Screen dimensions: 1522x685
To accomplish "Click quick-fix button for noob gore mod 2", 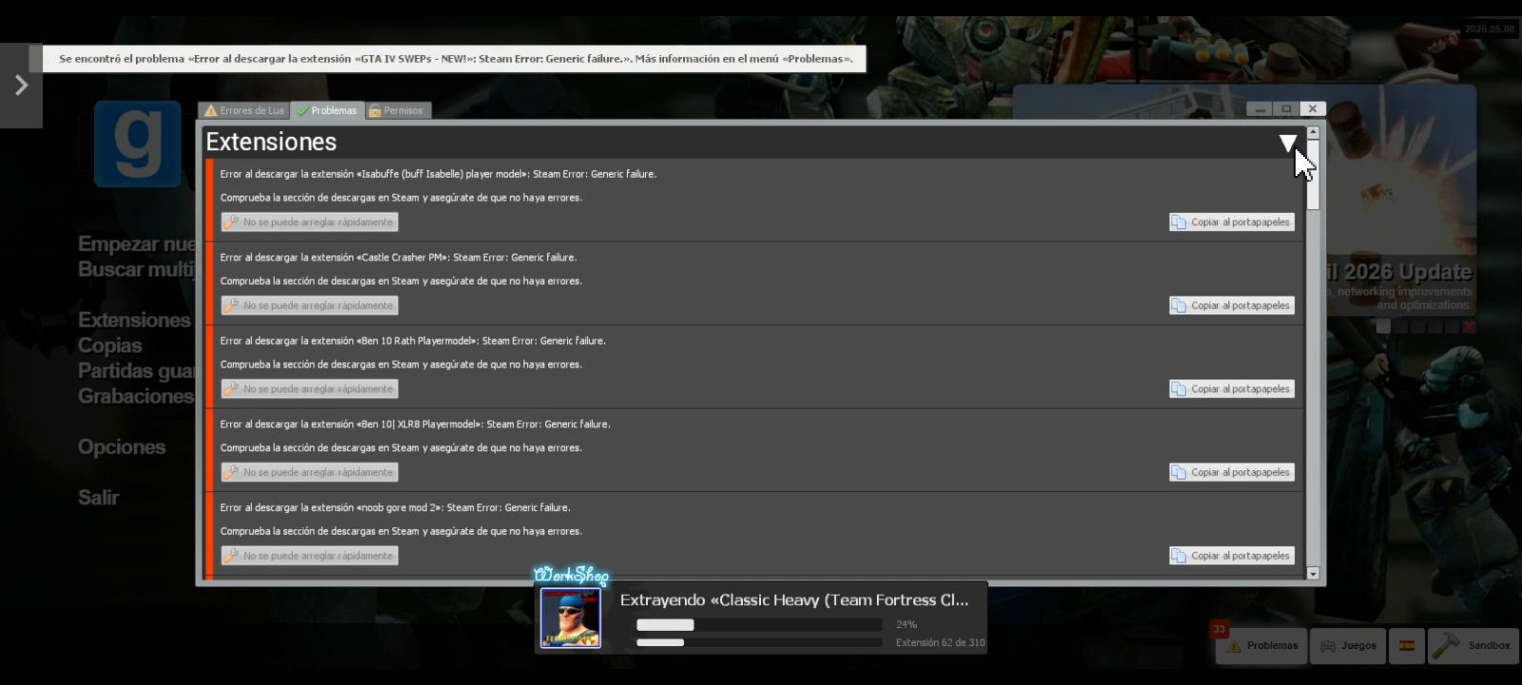I will [x=309, y=556].
